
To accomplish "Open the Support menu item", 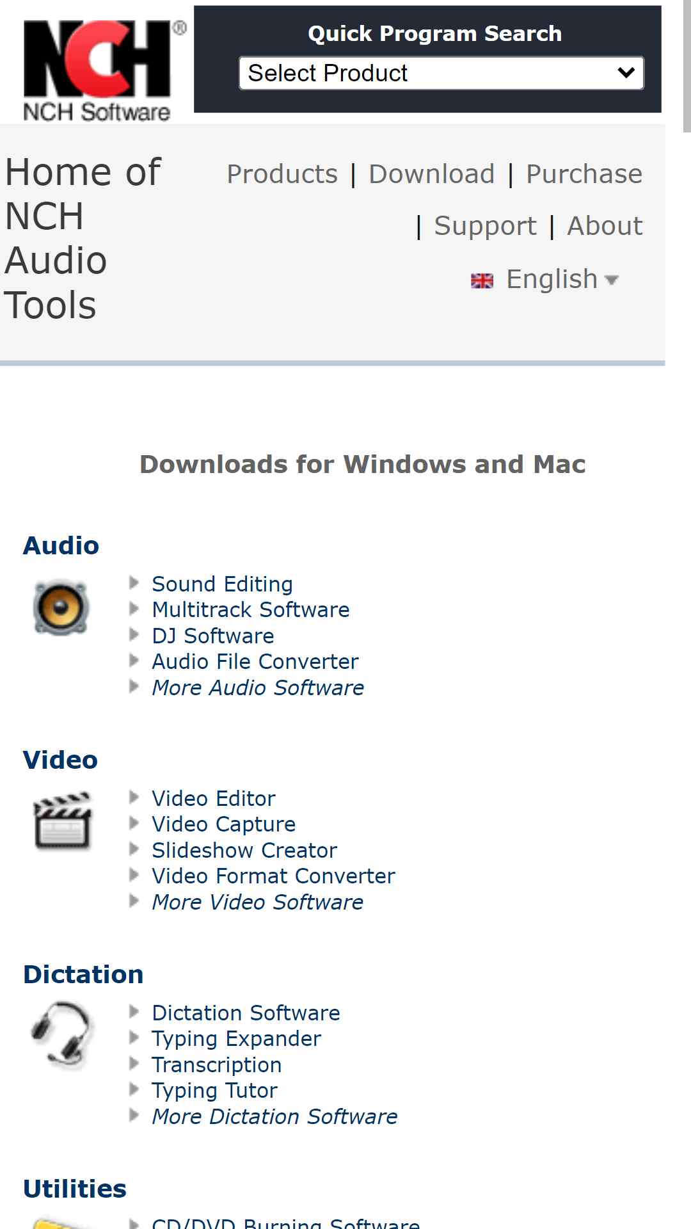I will (x=486, y=226).
